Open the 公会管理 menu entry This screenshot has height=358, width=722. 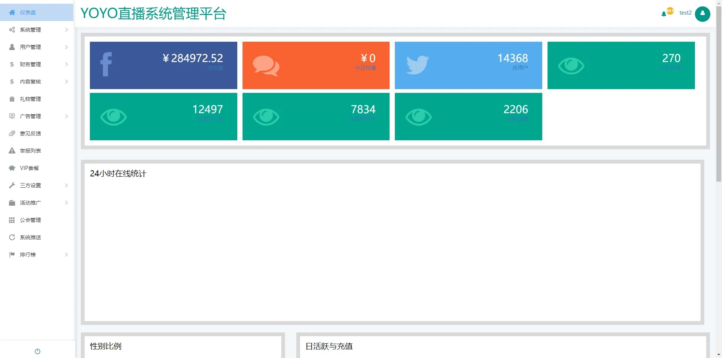36,220
